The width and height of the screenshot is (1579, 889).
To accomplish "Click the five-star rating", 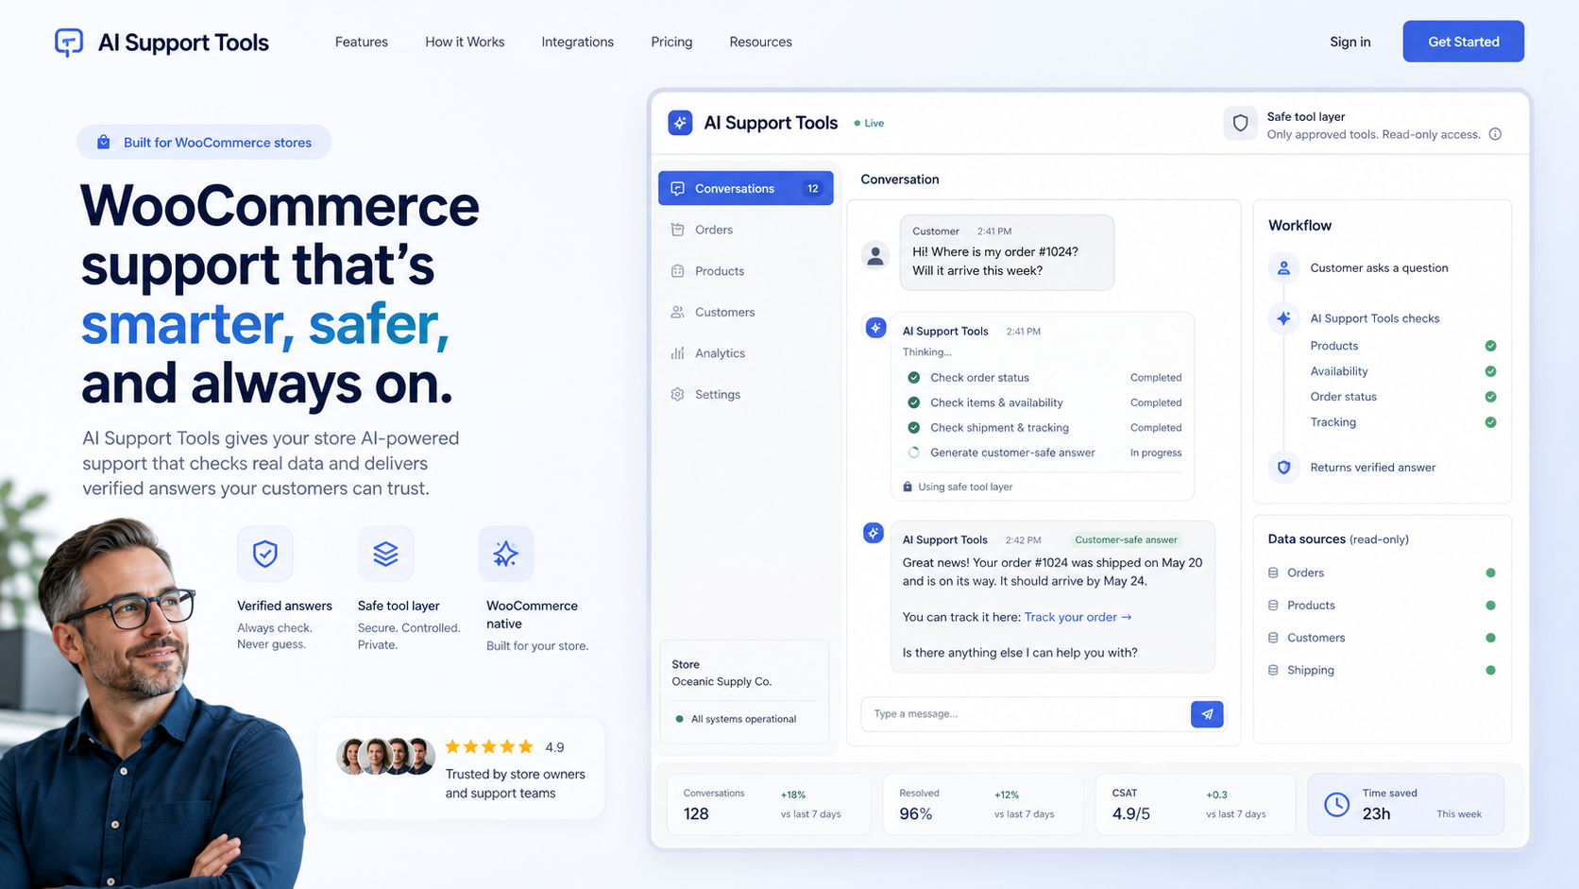I will coord(489,747).
